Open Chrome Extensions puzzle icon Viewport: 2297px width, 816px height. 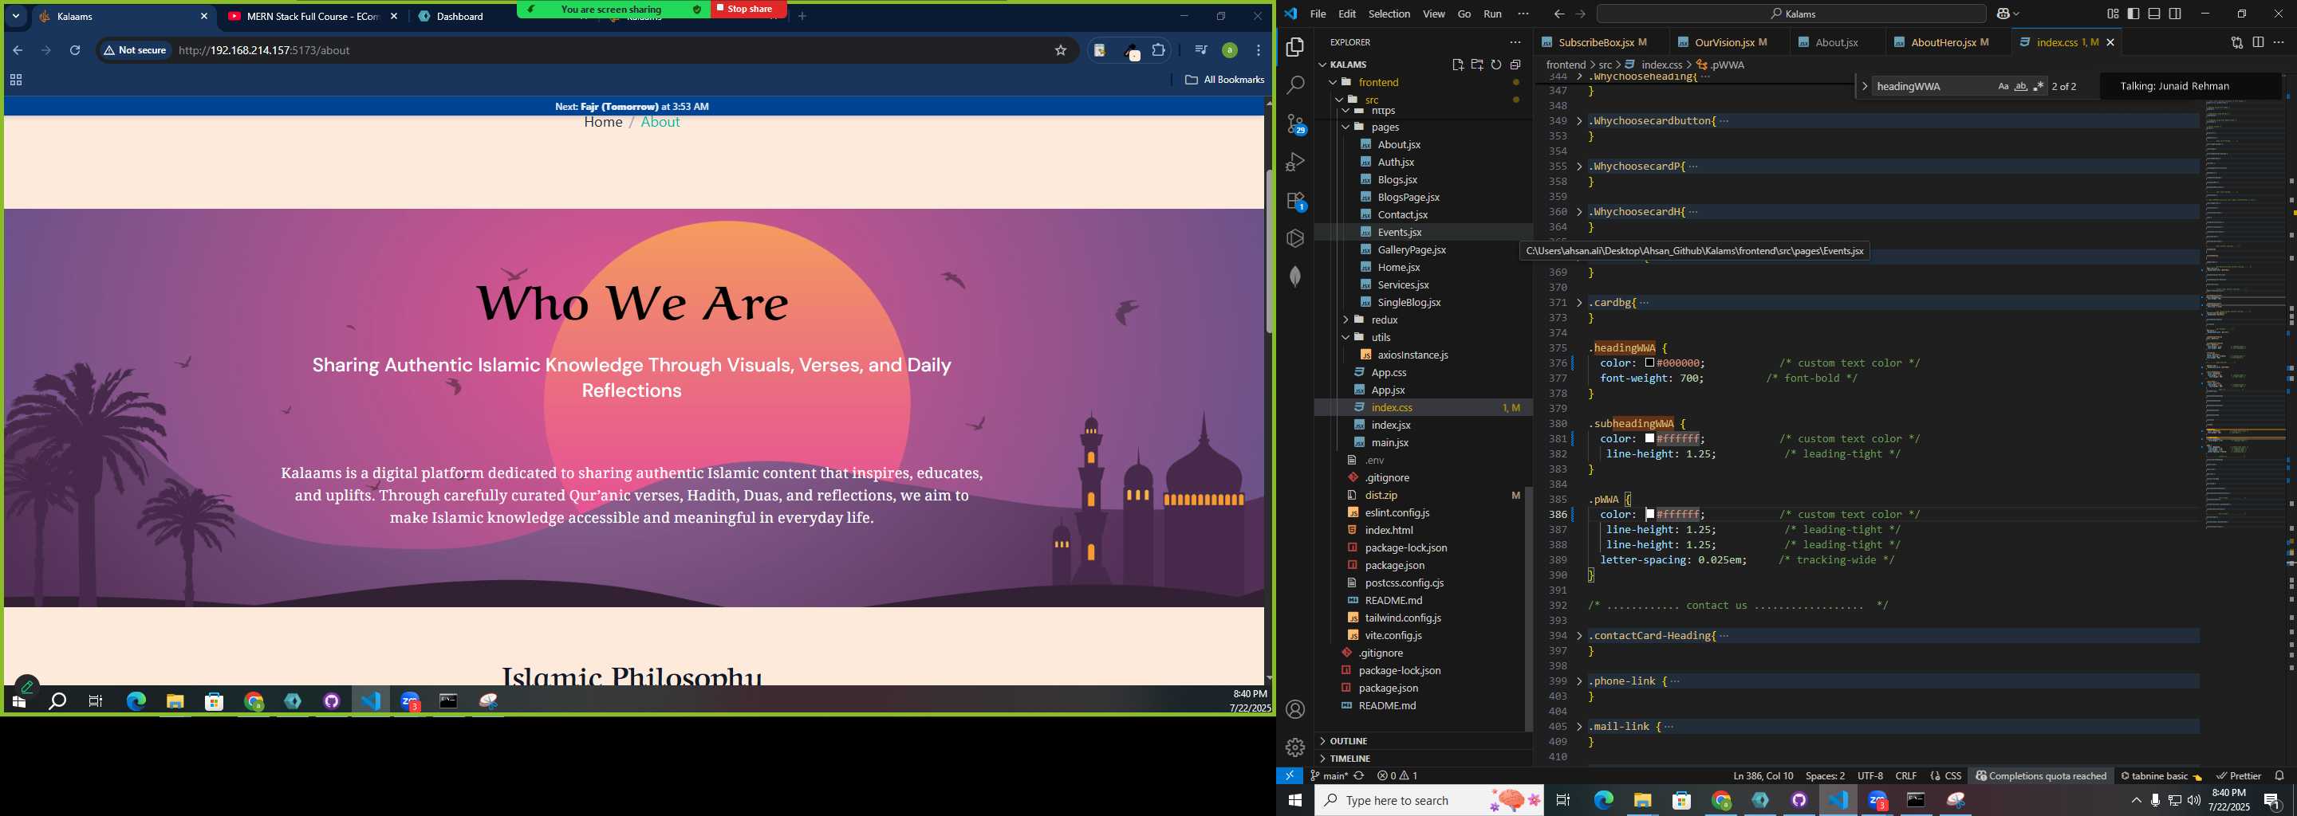click(1158, 50)
